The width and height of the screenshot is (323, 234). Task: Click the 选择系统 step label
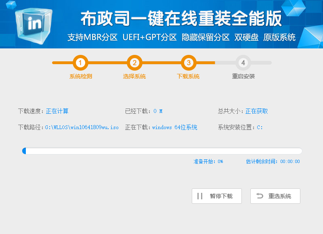point(134,76)
